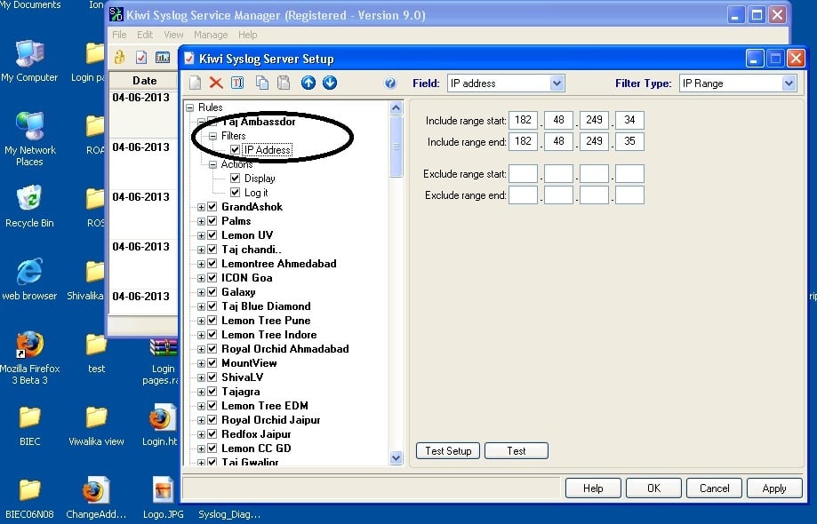The image size is (817, 524).
Task: Collapse the Rules root node
Action: pos(190,107)
